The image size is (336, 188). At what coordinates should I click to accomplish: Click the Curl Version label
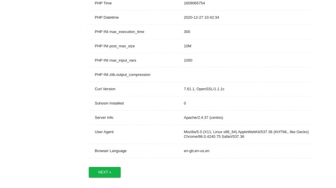(105, 89)
